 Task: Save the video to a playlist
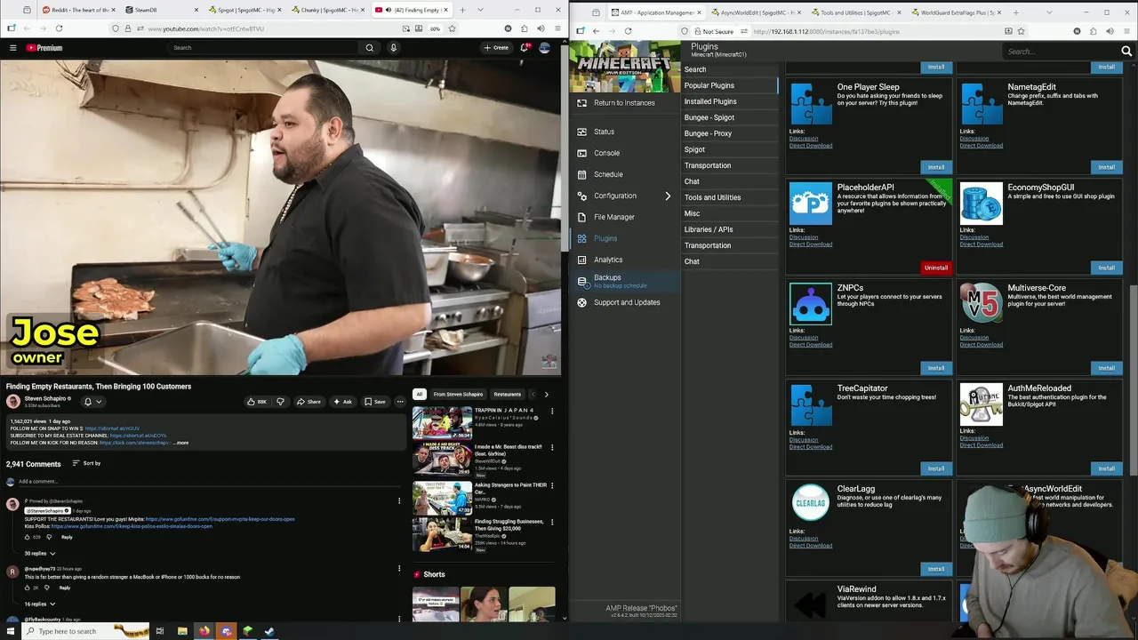374,402
